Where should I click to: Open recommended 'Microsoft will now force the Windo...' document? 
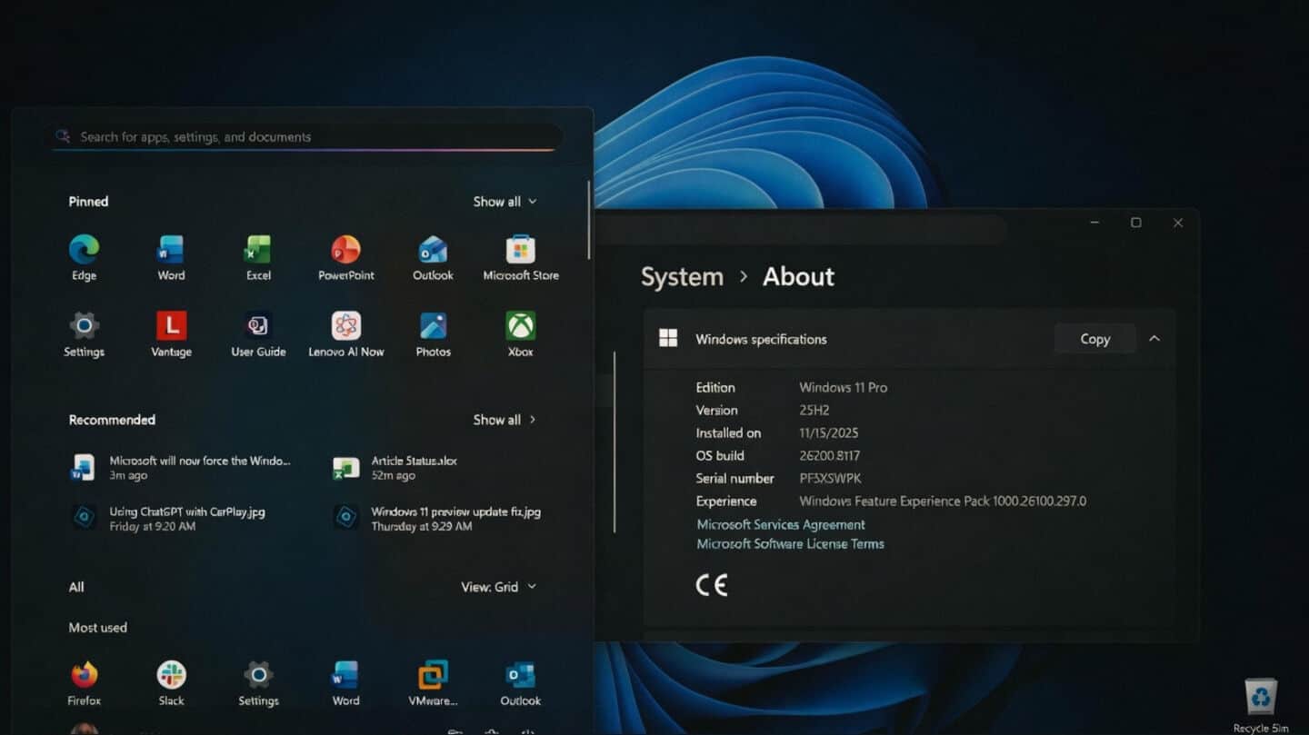pos(182,468)
